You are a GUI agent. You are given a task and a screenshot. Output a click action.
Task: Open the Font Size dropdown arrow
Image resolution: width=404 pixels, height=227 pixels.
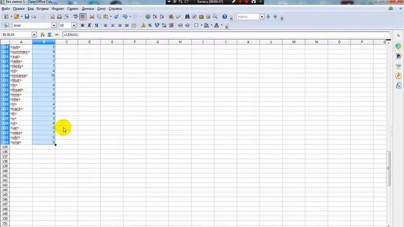point(74,25)
